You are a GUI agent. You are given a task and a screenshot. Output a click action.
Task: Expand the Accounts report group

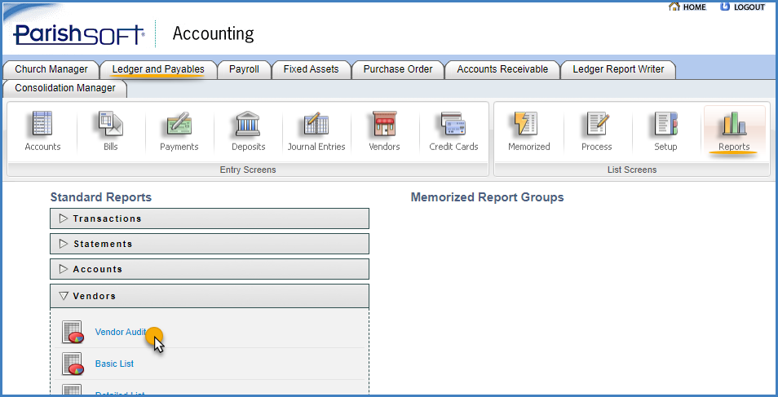tap(210, 269)
